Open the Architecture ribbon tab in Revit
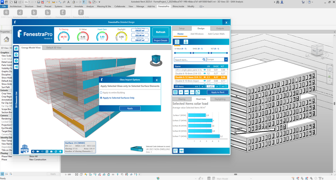 pyautogui.click(x=16, y=6)
